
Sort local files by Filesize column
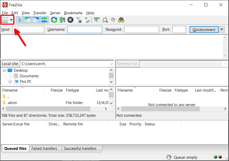pyautogui.click(x=54, y=90)
